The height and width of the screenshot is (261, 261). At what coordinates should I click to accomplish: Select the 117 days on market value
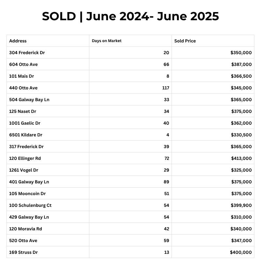click(x=165, y=88)
